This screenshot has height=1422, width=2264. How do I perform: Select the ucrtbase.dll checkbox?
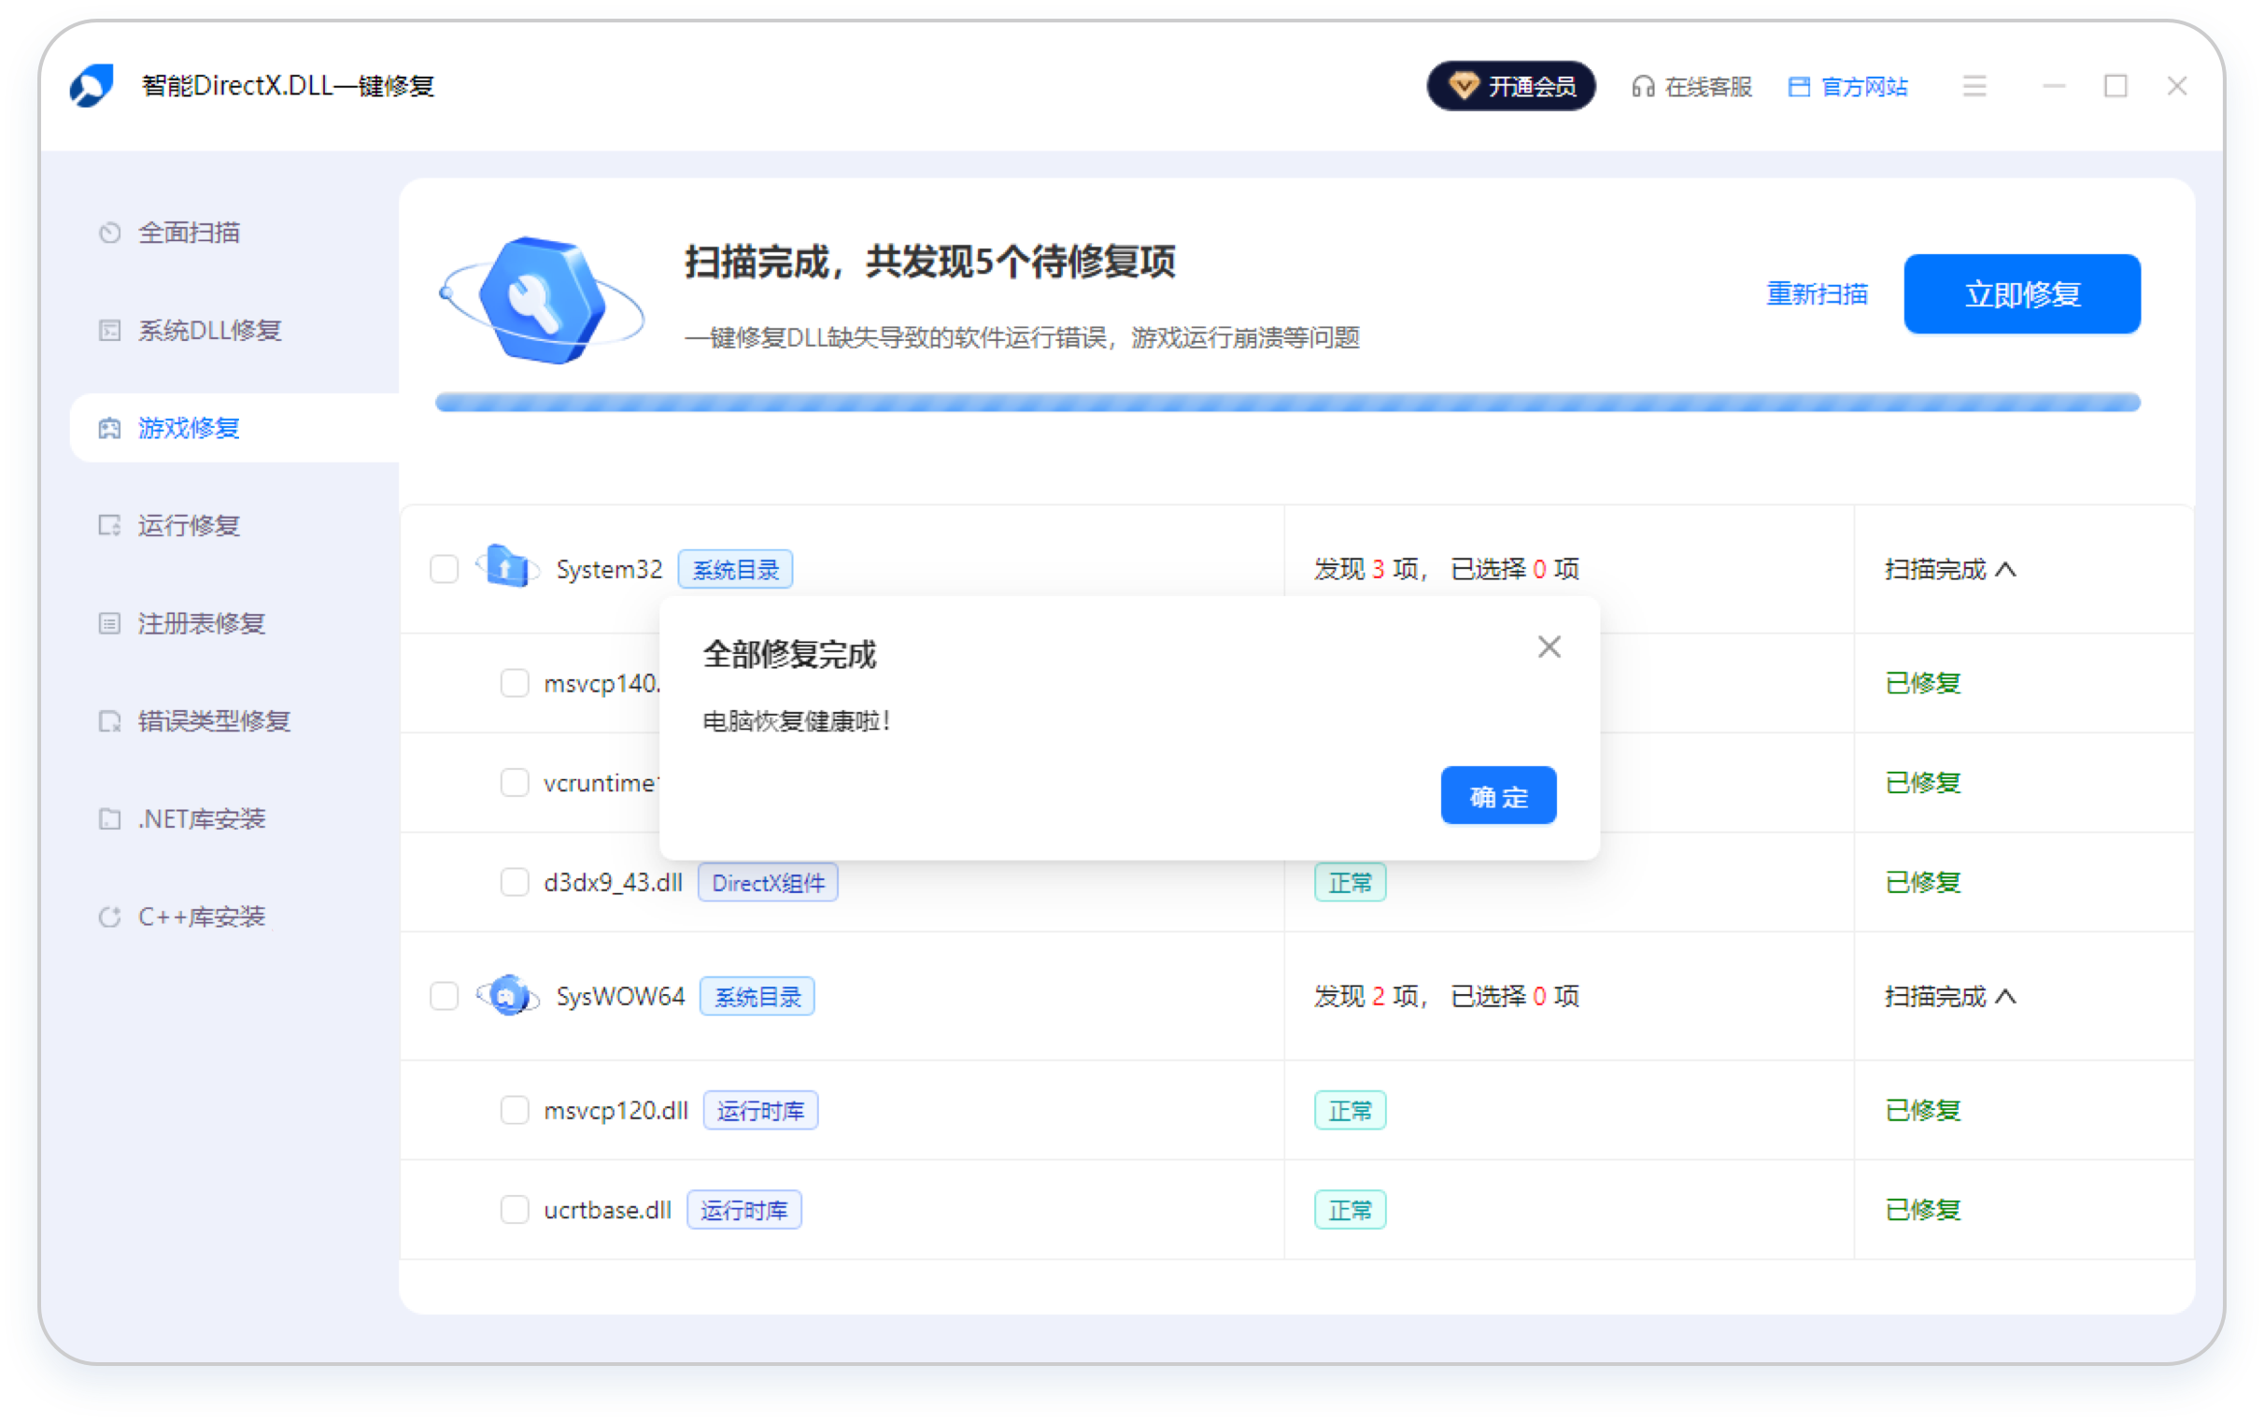[515, 1210]
